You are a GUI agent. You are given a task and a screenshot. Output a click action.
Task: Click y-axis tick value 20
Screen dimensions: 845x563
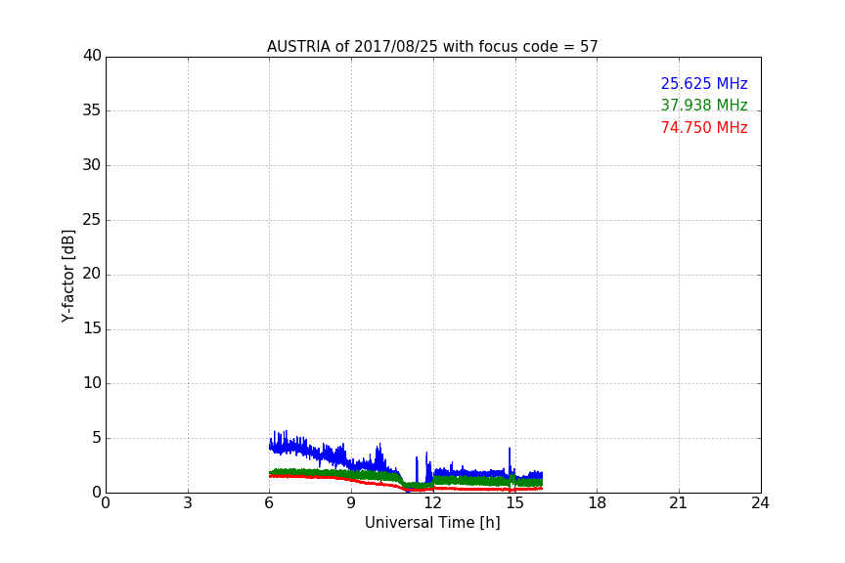92,274
